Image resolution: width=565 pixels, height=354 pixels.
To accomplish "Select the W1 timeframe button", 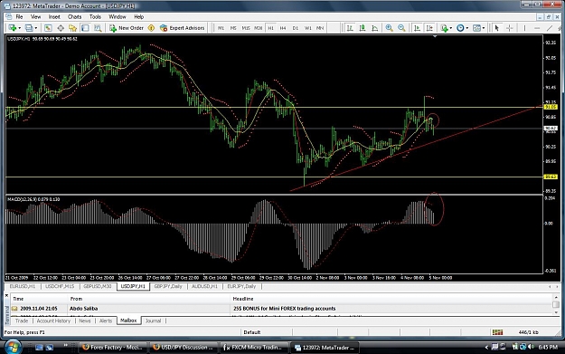I will (308, 28).
